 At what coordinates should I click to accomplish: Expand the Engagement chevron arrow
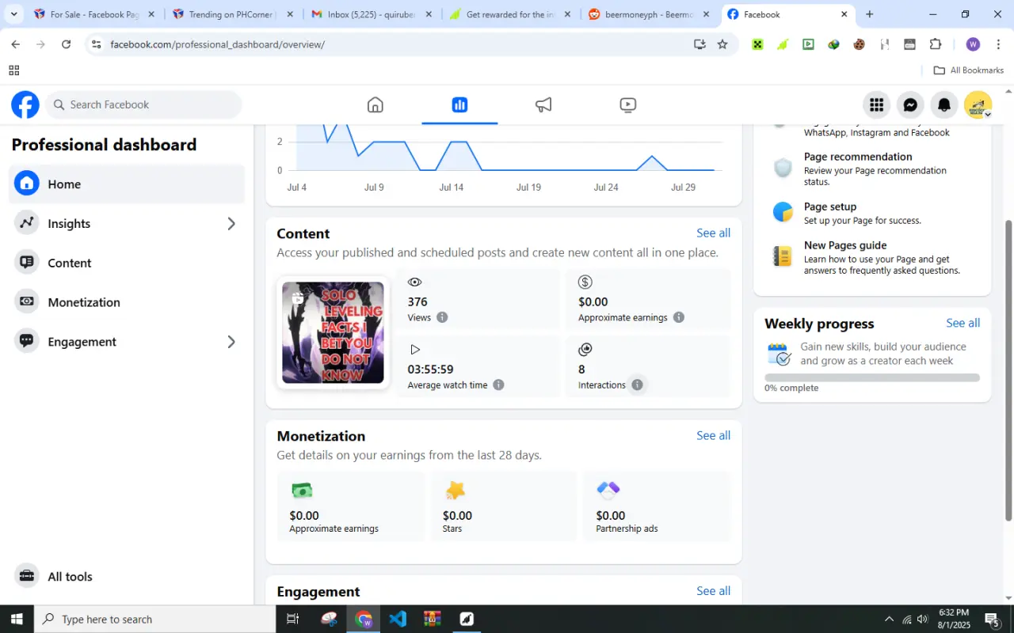(231, 342)
